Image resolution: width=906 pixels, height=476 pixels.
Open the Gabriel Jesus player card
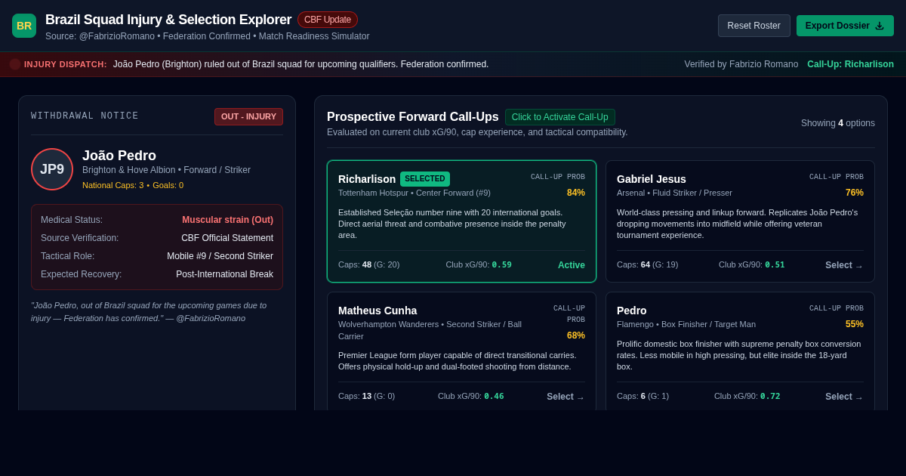(740, 221)
